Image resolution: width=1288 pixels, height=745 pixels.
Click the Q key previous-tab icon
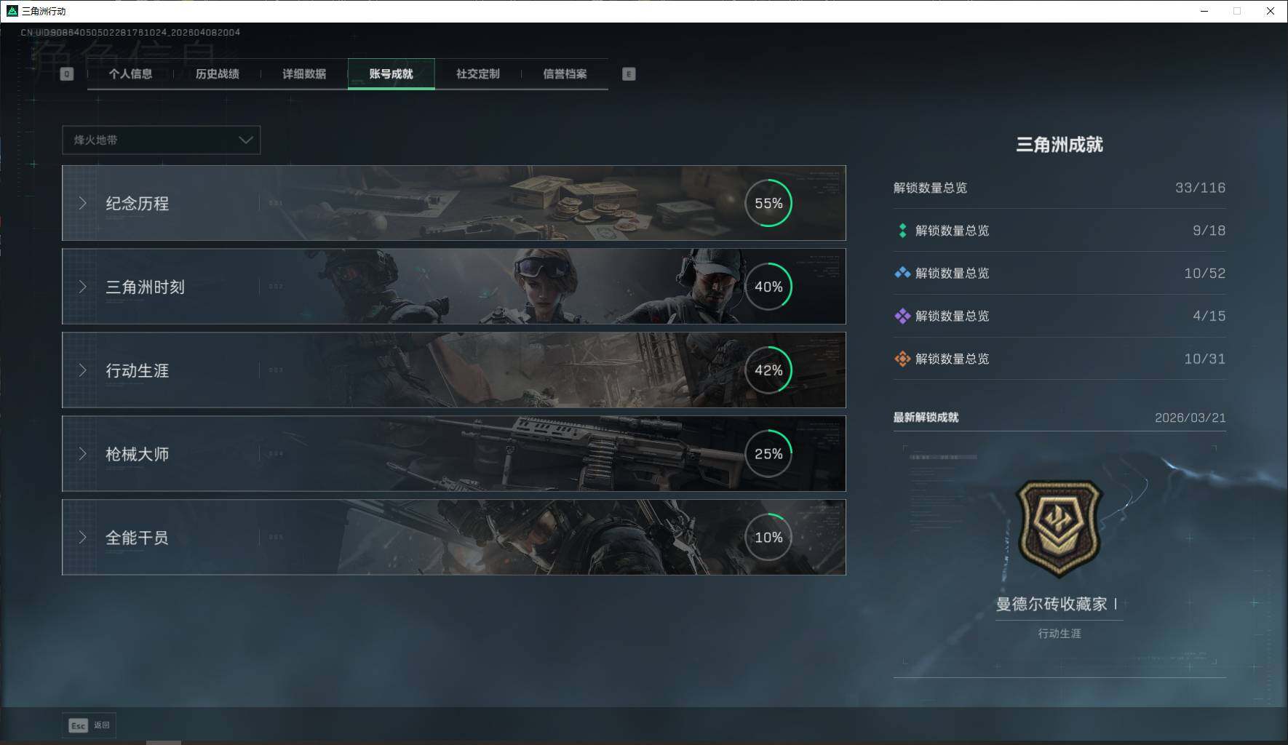pos(66,73)
